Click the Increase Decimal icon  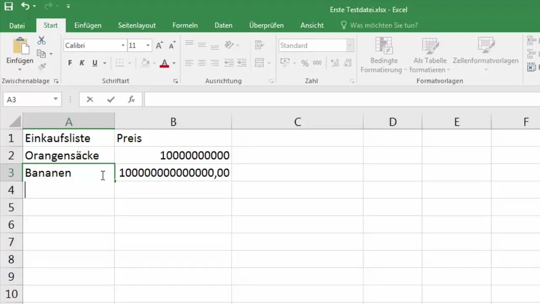[335, 63]
